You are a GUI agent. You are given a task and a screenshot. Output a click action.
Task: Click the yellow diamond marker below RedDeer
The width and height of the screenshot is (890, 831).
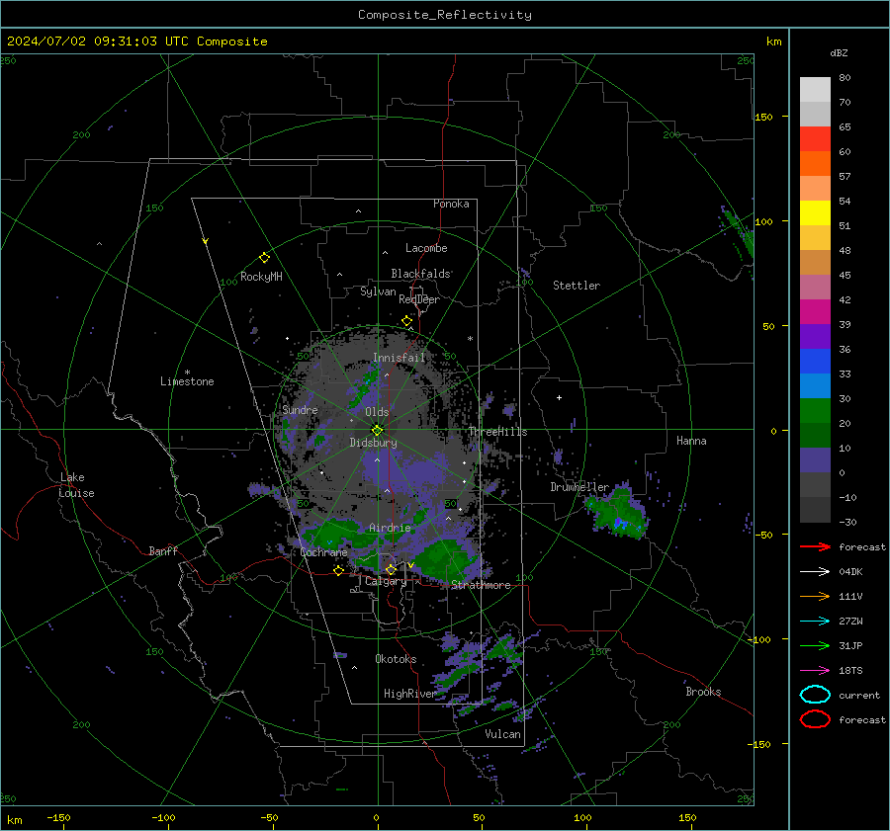(406, 321)
